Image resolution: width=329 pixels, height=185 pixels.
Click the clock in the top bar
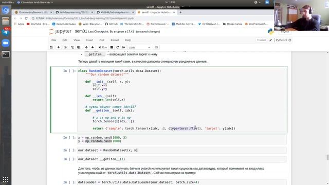(x=170, y=2)
